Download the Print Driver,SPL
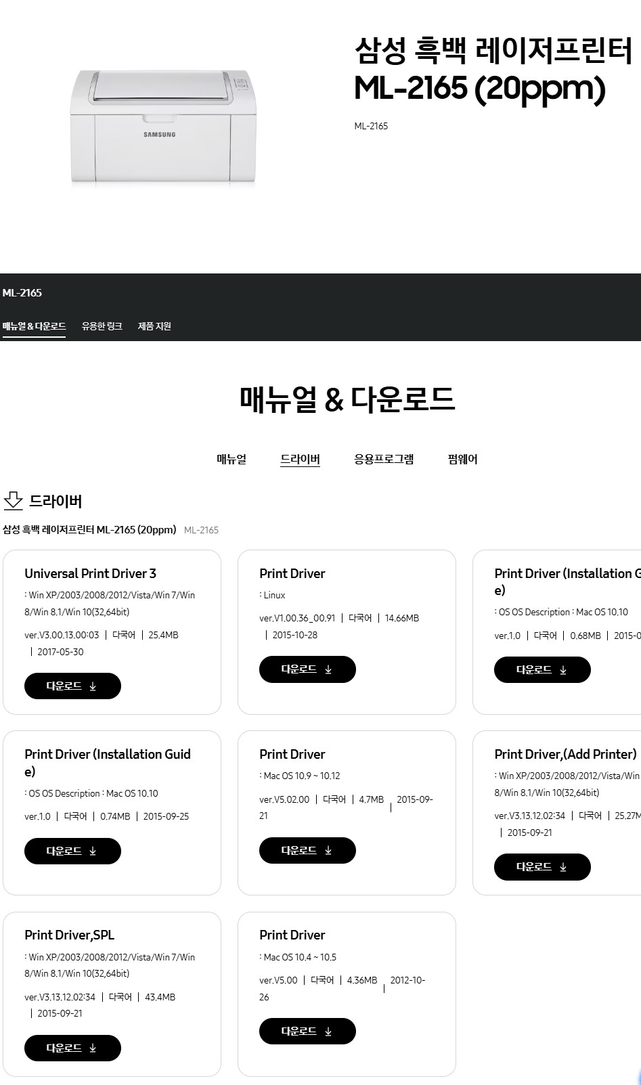641x1085 pixels. (72, 1048)
